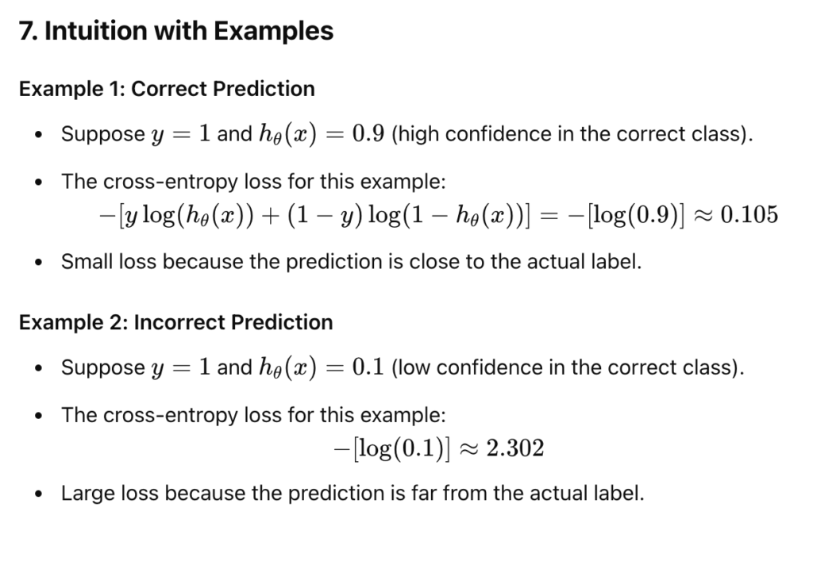This screenshot has width=813, height=569.
Task: Click the word 'Suppose' under Example 2
Action: [x=103, y=368]
